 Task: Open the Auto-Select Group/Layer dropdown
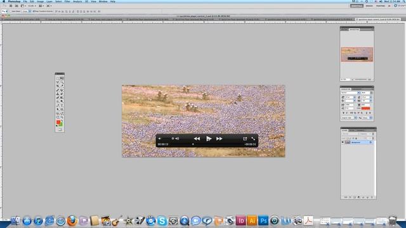(27, 11)
